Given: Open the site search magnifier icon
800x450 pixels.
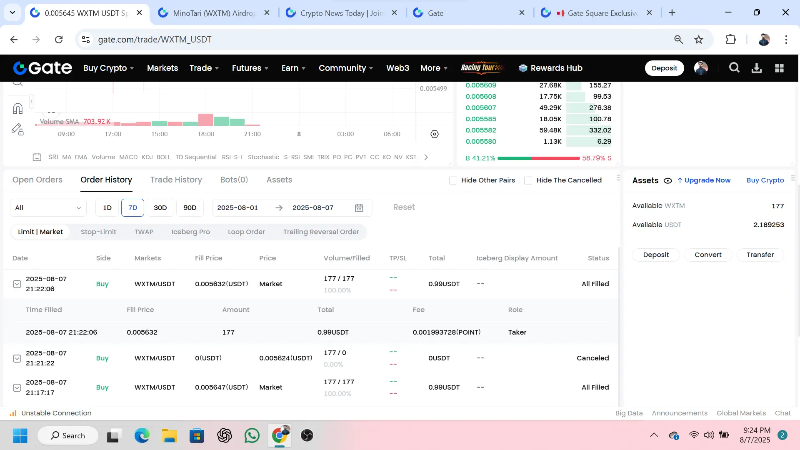Looking at the screenshot, I should click(x=734, y=68).
